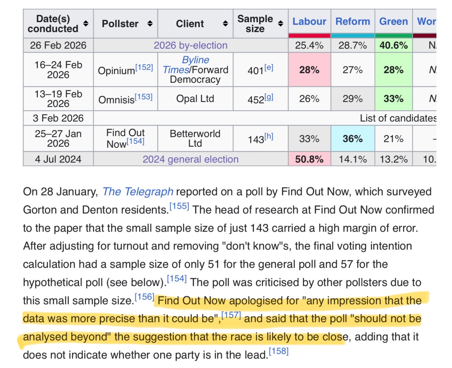Open footnote h next to 143
The height and width of the screenshot is (368, 452).
coord(269,136)
